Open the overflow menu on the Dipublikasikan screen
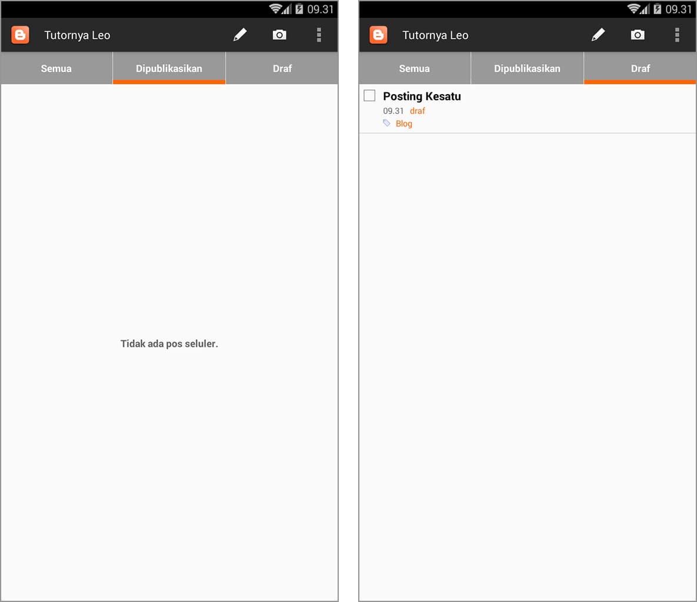Screen dimensions: 697x602 click(x=319, y=35)
